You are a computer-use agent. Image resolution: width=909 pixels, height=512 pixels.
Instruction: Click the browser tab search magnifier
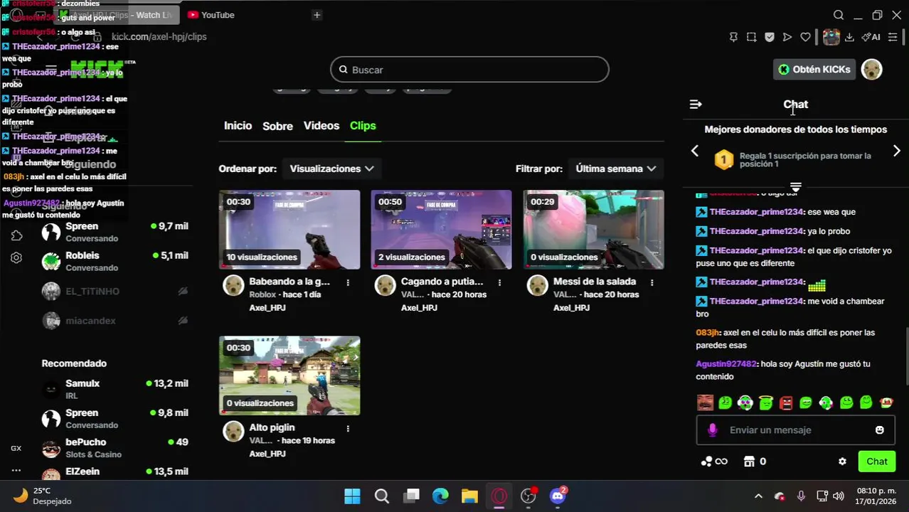(x=839, y=15)
